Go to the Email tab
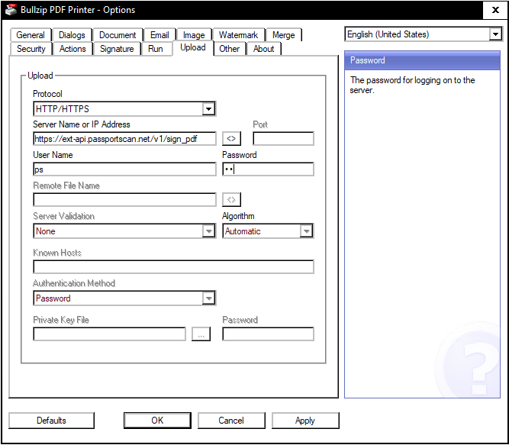This screenshot has height=445, width=509. pos(159,35)
